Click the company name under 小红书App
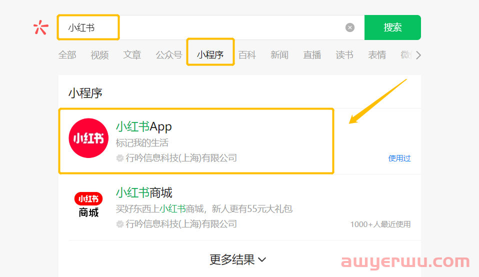The image size is (479, 277). coord(181,158)
